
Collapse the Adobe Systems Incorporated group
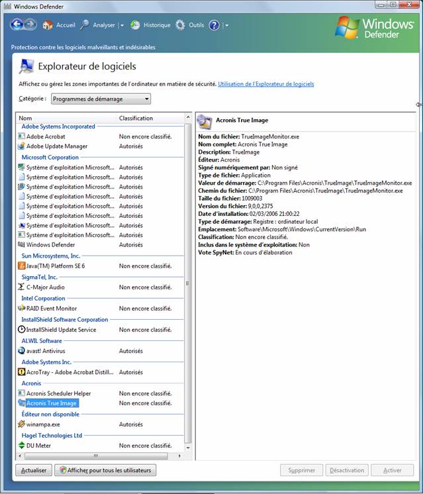58,126
